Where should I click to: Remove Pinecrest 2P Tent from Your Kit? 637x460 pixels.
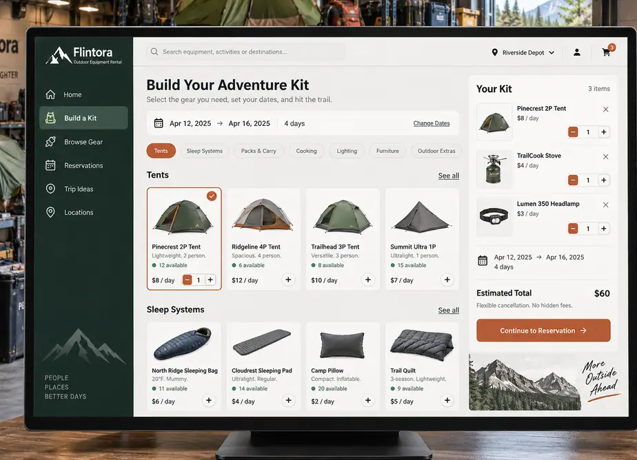(606, 109)
